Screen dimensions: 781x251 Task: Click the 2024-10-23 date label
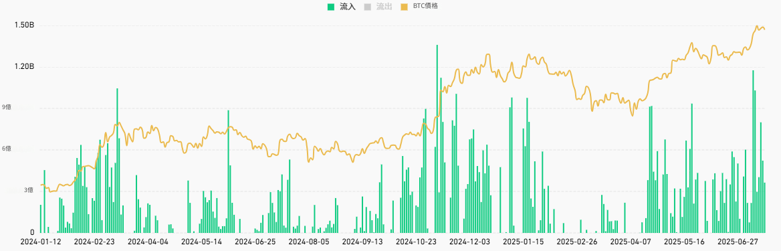click(415, 242)
